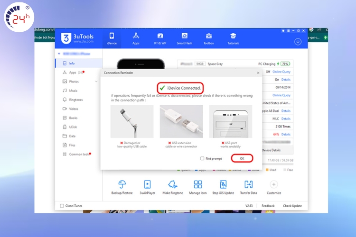Image resolution: width=356 pixels, height=237 pixels.
Task: Toggle the Close iTunes checkbox
Action: [x=62, y=206]
